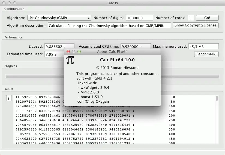Click the pi icon in About dialog
This screenshot has height=155, width=225.
[70, 60]
